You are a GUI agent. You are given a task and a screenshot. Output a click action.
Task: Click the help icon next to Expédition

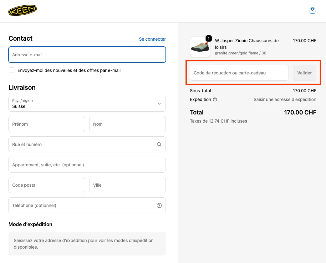(215, 99)
